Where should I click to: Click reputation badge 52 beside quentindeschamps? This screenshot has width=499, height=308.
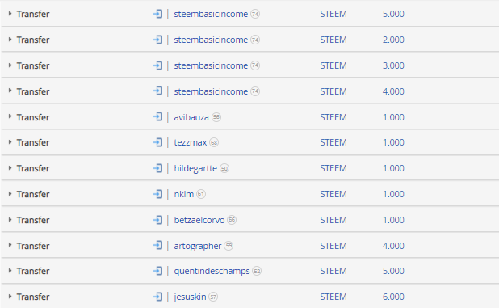257,271
